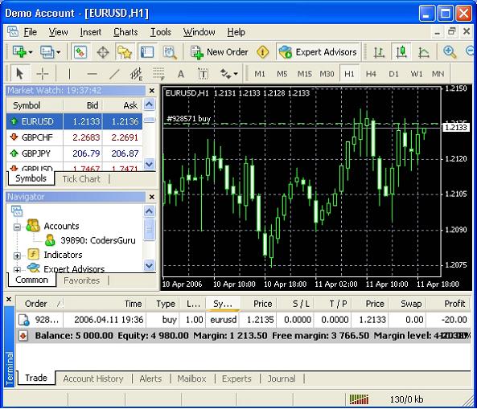The width and height of the screenshot is (477, 409).
Task: Close the Market Watch panel
Action: point(152,91)
